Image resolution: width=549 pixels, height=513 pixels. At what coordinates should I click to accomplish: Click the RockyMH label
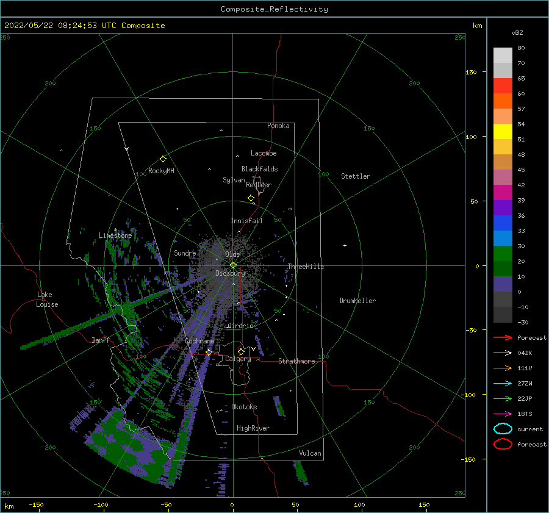coord(161,171)
